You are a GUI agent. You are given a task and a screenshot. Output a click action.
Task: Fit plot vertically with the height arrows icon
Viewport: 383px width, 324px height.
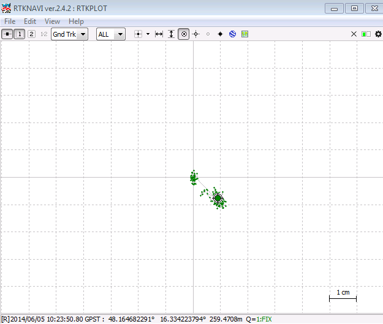click(171, 34)
